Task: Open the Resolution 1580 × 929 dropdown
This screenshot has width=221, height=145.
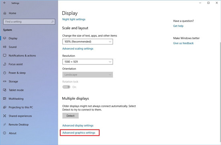Action: click(x=88, y=62)
